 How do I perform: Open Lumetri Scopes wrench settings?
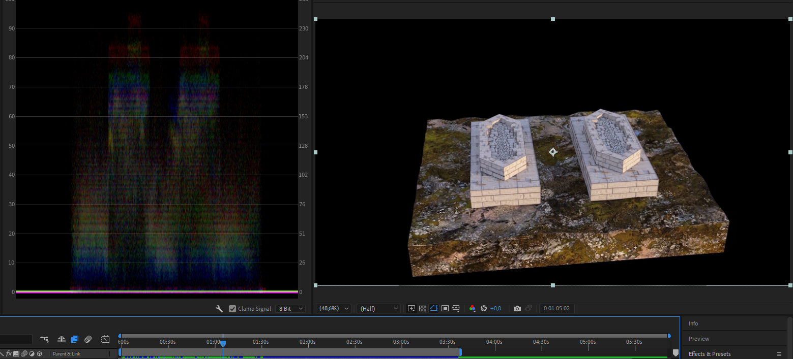pos(219,309)
